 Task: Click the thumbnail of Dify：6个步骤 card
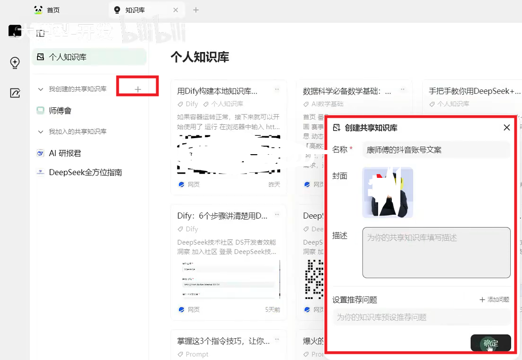229,279
